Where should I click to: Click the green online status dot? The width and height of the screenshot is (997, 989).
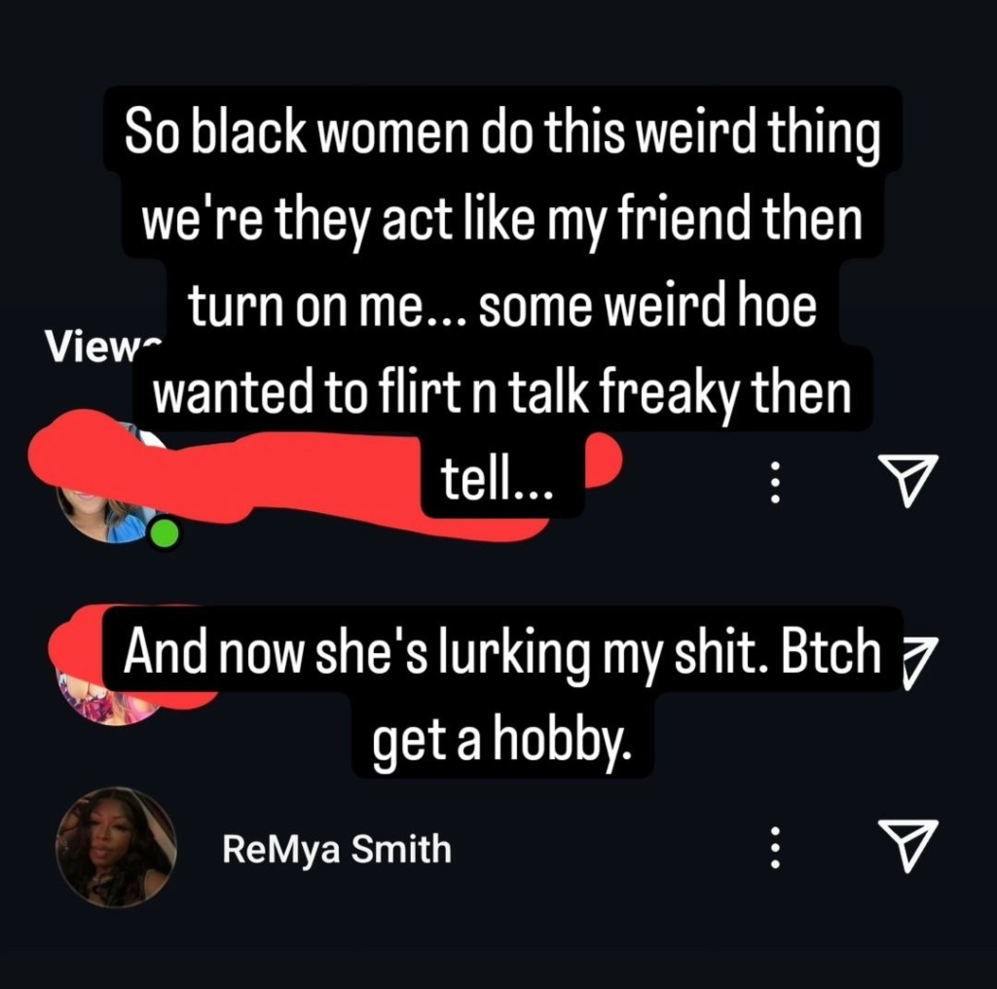(166, 533)
